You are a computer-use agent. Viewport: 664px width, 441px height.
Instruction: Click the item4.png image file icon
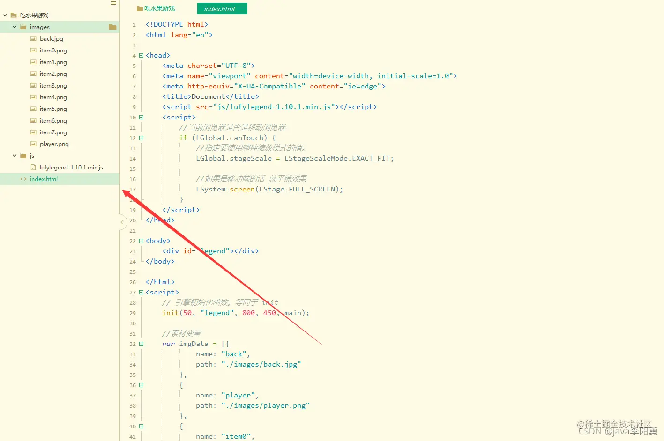(33, 97)
